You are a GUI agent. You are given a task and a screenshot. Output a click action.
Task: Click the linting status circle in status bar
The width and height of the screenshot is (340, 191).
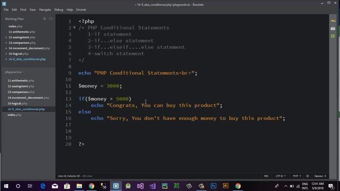pos(308,176)
